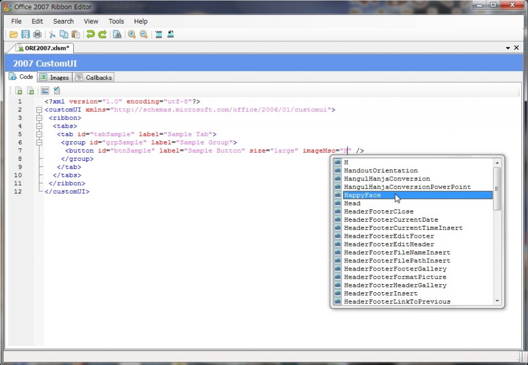528x365 pixels.
Task: Open the Search menu
Action: (63, 21)
